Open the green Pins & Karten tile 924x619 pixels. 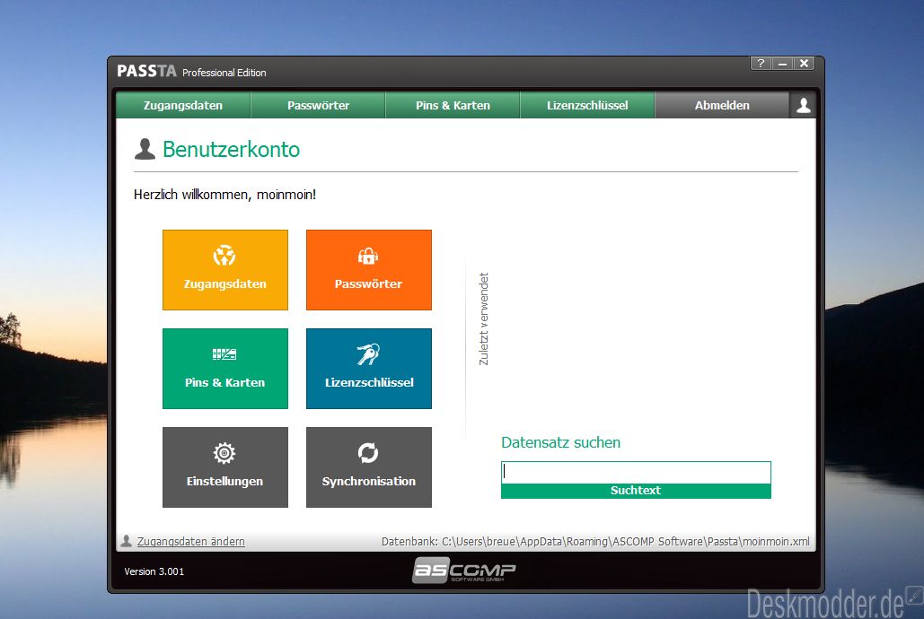225,369
